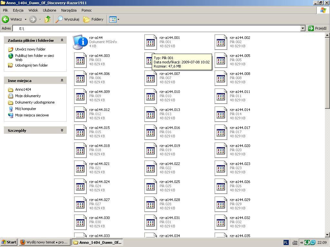Select file name rzr-a144.026
The image size is (330, 247).
point(240,182)
